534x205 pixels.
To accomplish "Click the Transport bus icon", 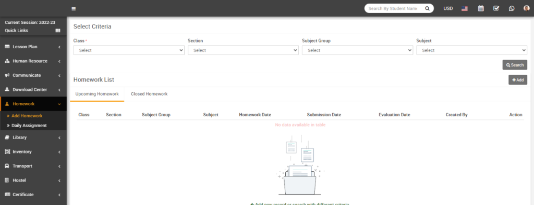I will click(7, 166).
